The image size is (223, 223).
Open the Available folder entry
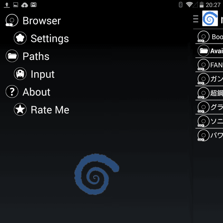point(210,51)
